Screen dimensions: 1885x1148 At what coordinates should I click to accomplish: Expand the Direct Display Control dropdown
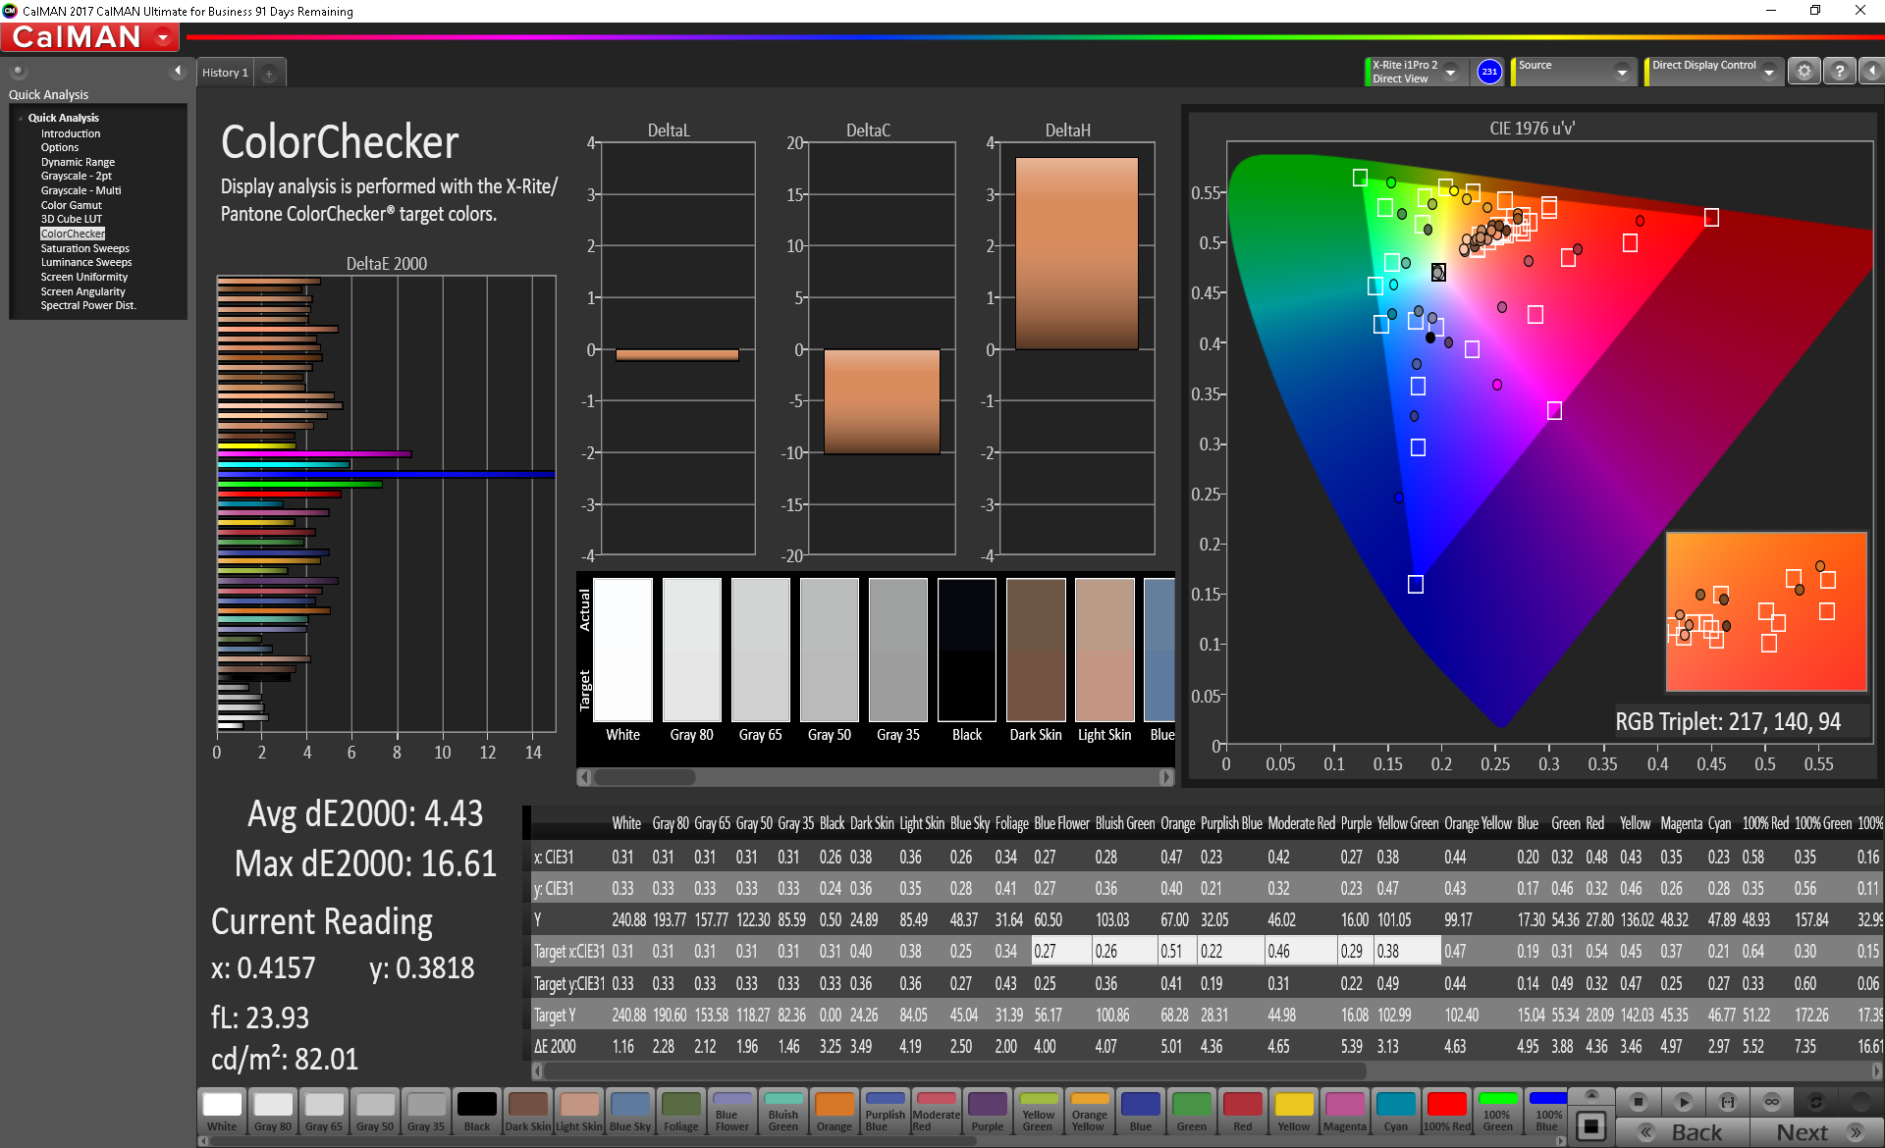[1768, 72]
